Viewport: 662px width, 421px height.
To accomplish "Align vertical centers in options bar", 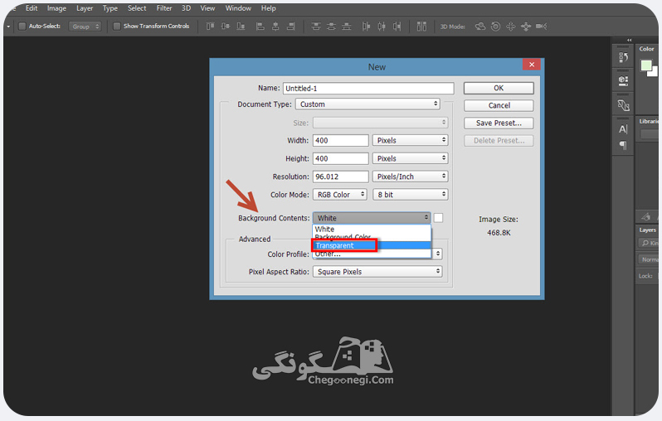I will coord(226,27).
